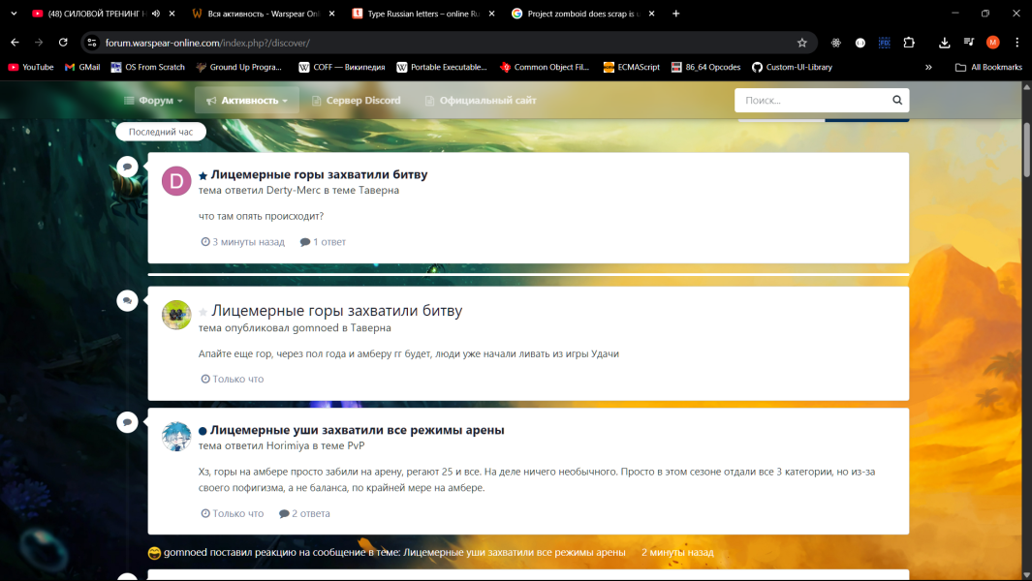The width and height of the screenshot is (1032, 581).
Task: Close the YouTube СИЛОВОЙ ТРЕНИНГ tab
Action: [x=172, y=14]
